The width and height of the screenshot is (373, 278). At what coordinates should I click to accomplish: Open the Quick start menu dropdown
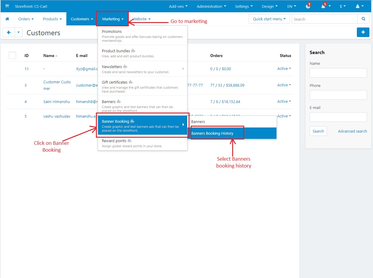(x=269, y=19)
